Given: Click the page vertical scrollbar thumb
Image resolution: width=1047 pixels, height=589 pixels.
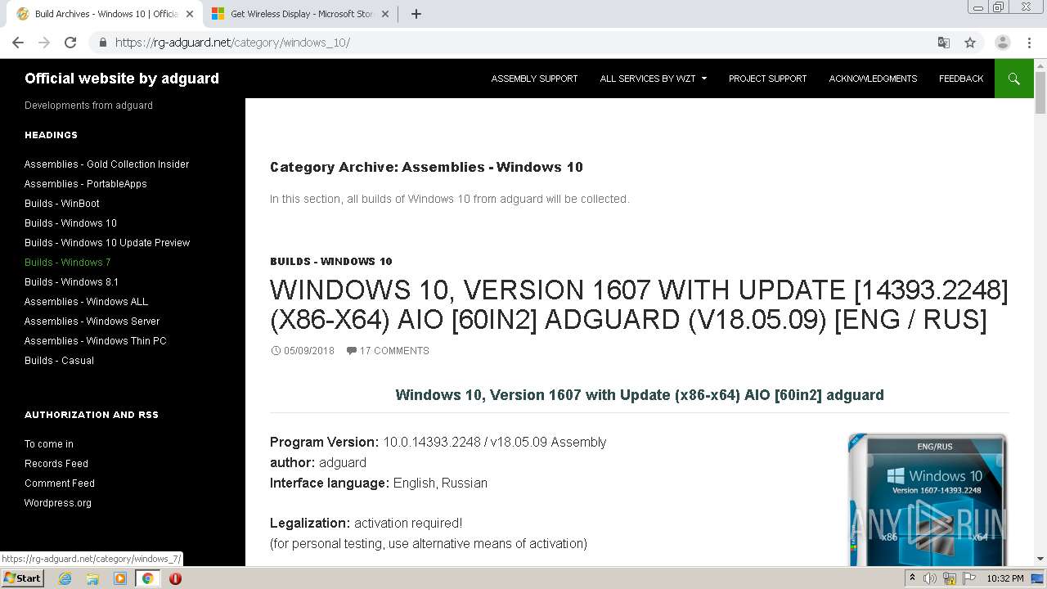Looking at the screenshot, I should click(x=1040, y=92).
